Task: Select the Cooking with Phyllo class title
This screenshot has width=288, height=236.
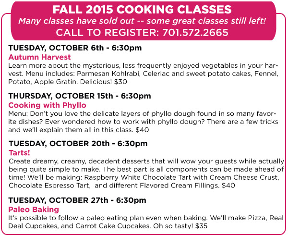Action: pyautogui.click(x=47, y=105)
